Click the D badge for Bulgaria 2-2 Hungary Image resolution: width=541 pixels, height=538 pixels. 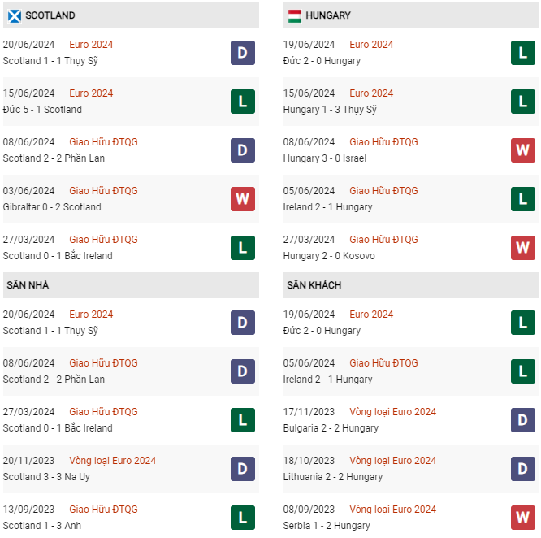click(x=522, y=420)
